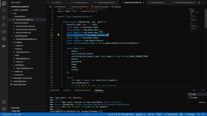
Task: Open environment.prod.ts file
Action: point(26,29)
